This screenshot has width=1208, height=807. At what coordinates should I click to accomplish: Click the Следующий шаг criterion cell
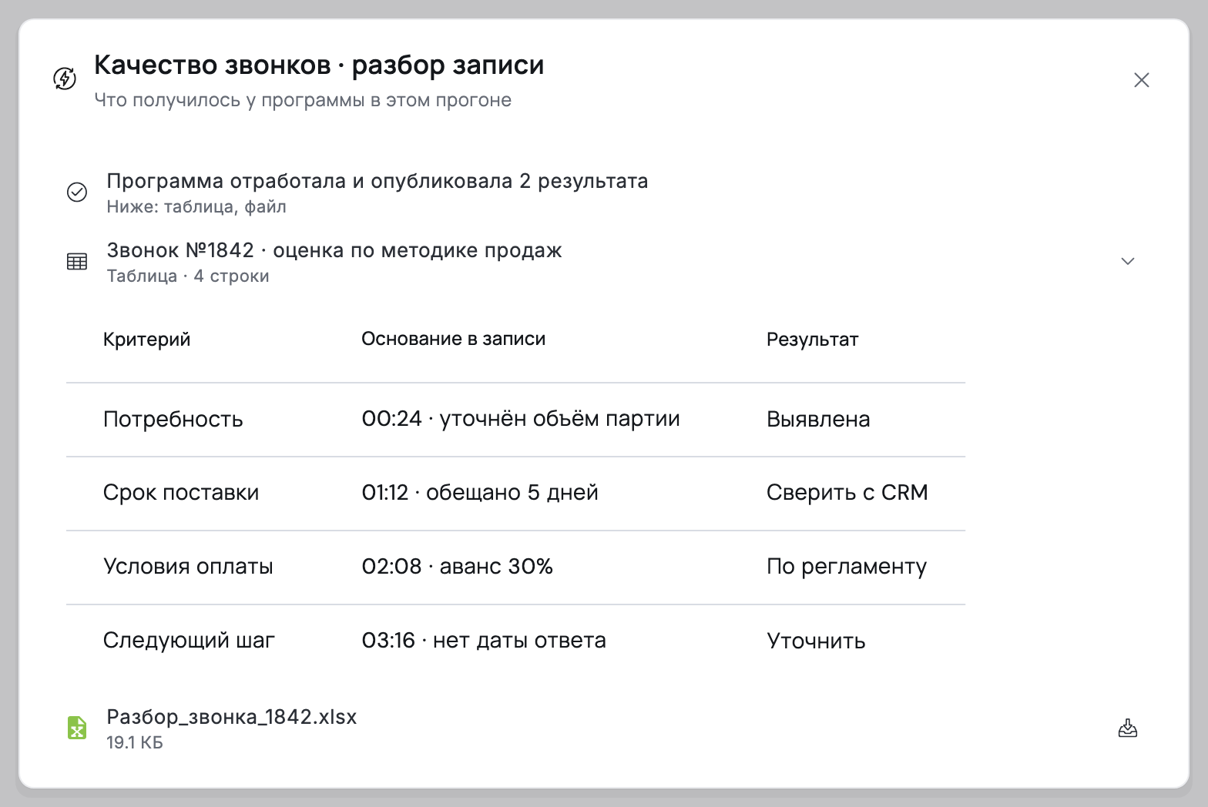point(189,641)
